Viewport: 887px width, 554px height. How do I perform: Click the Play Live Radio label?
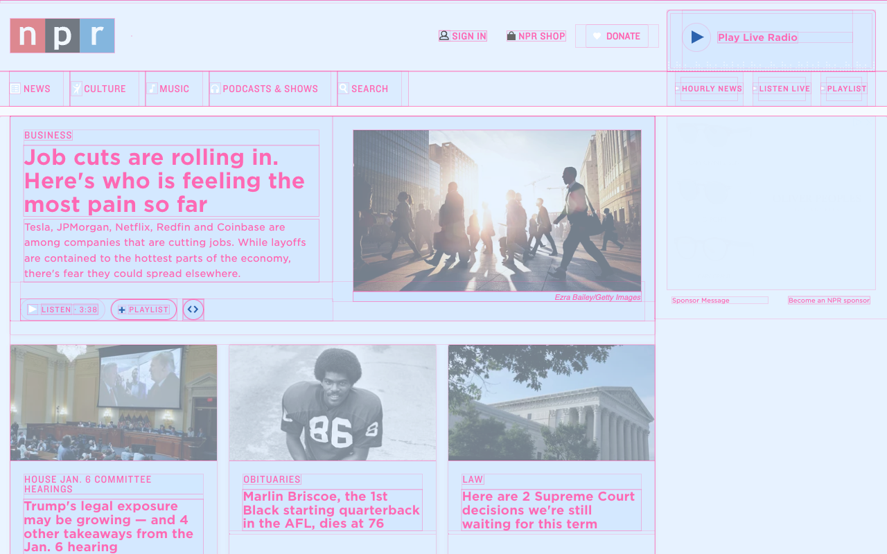click(757, 37)
